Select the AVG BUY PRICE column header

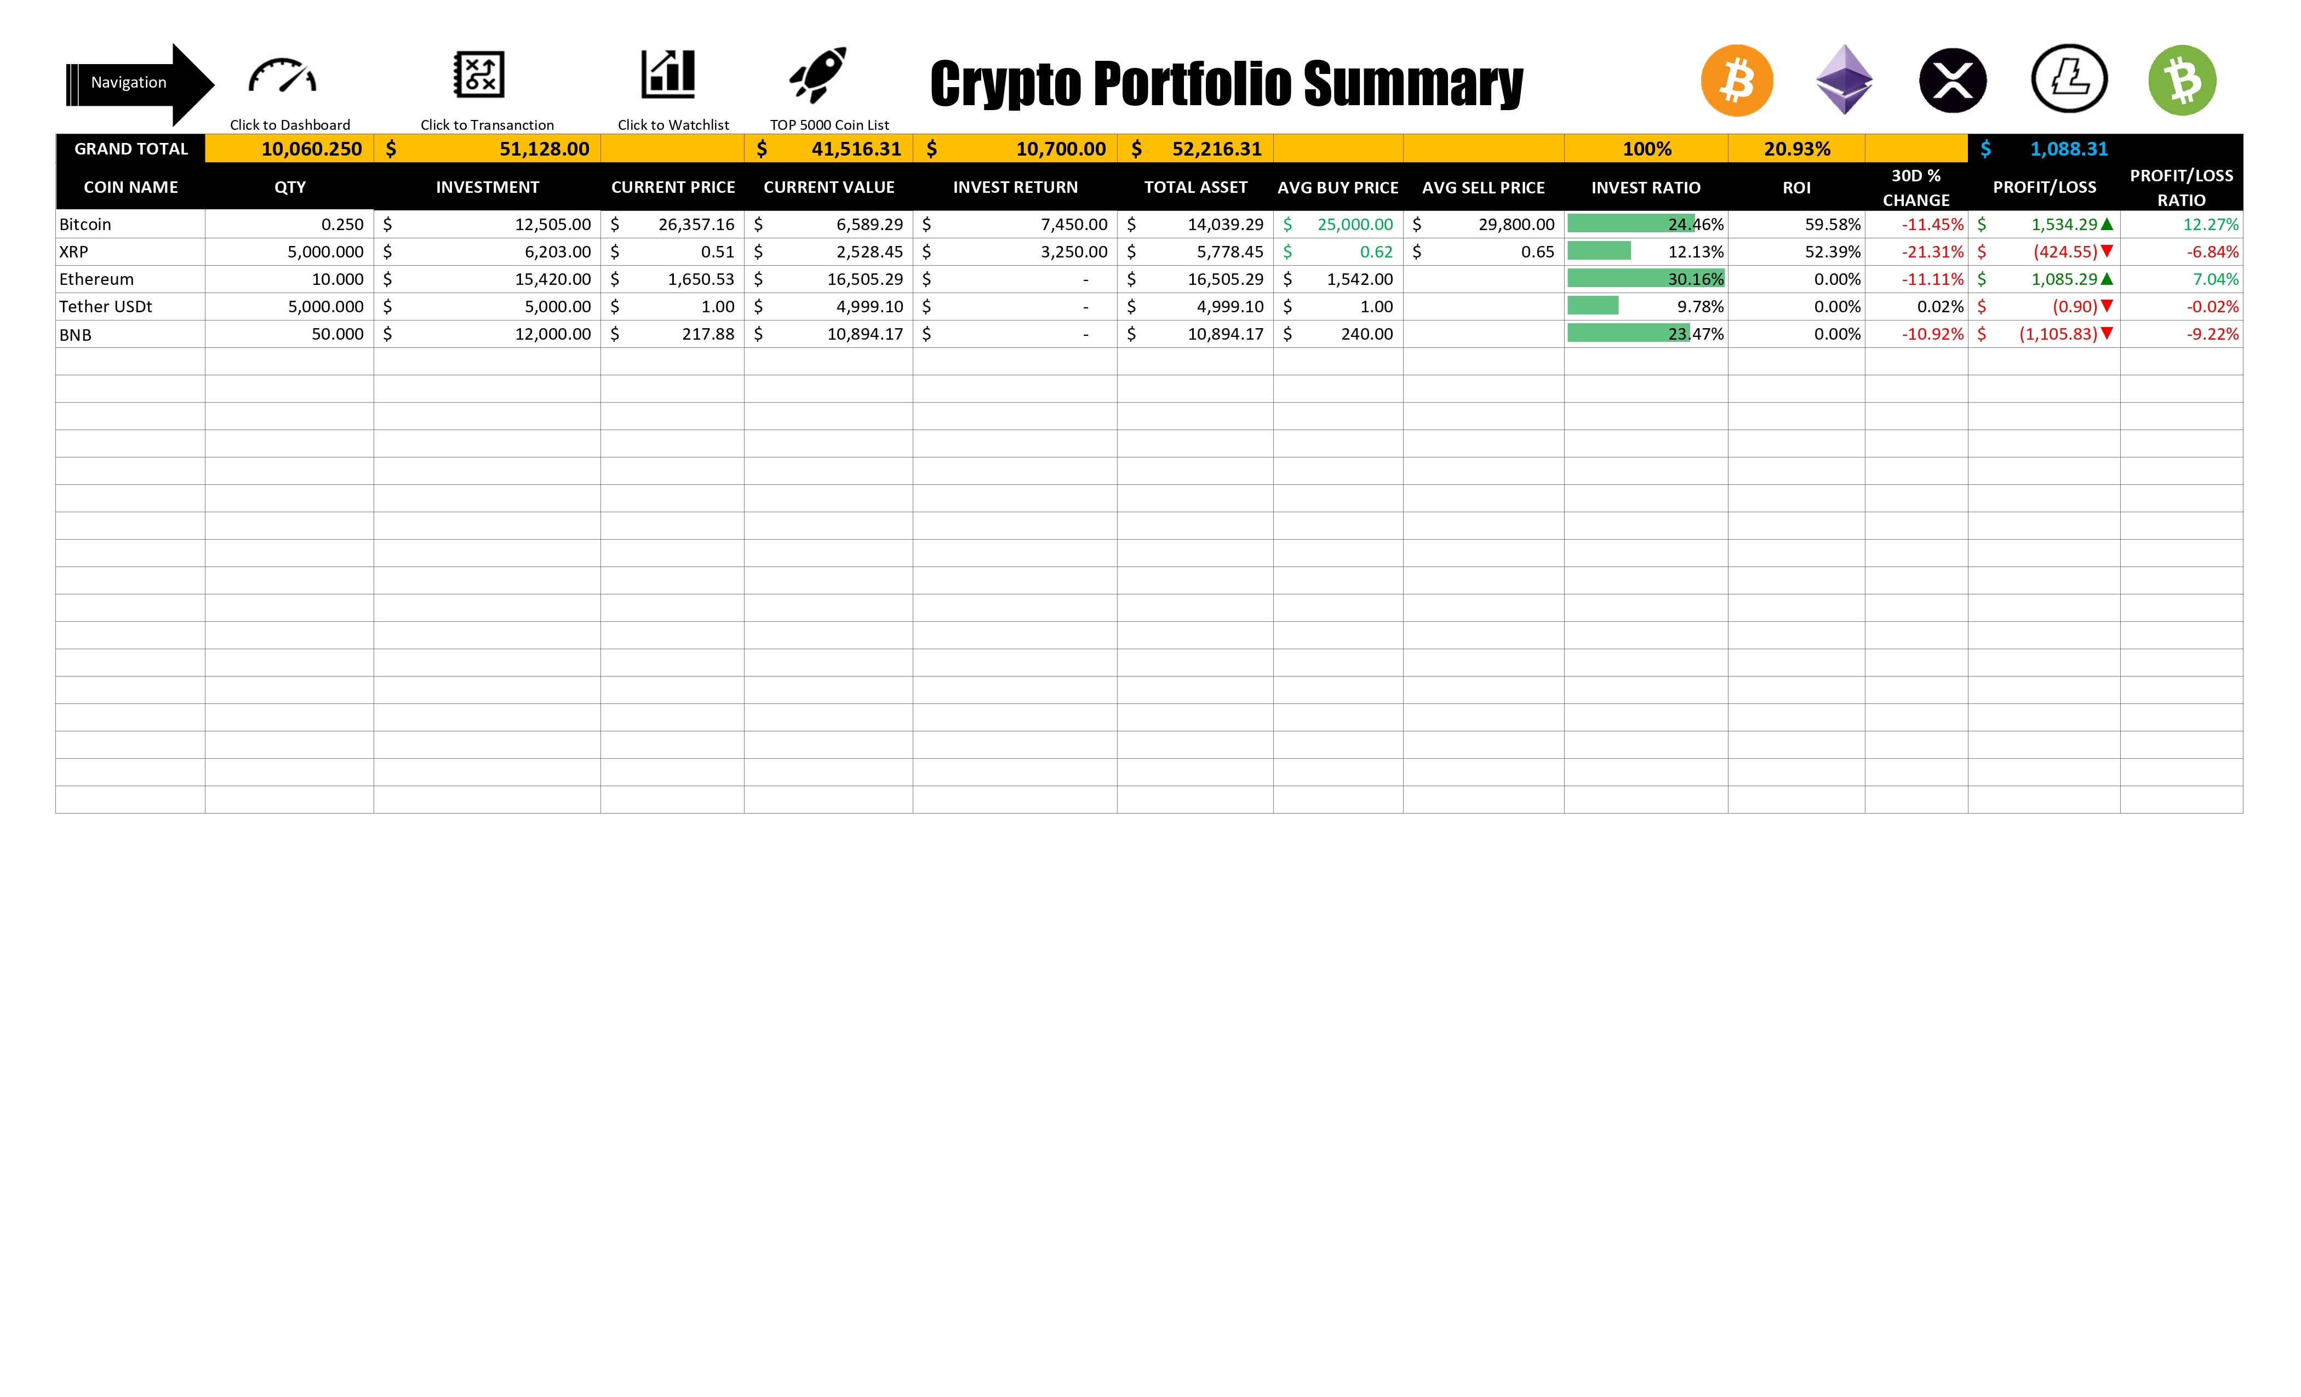click(x=1338, y=187)
